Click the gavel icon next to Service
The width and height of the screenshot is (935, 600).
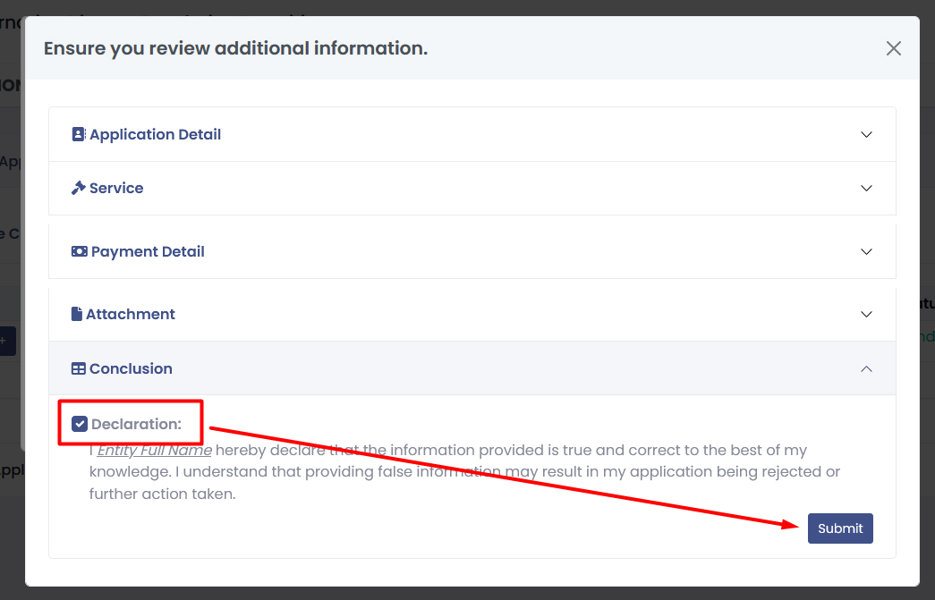point(79,188)
